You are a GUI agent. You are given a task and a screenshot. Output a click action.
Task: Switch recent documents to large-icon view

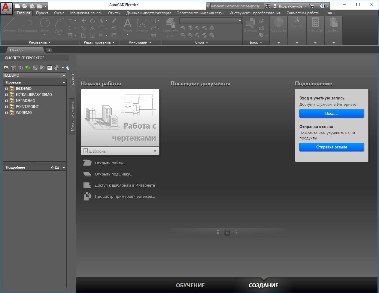[218, 232]
